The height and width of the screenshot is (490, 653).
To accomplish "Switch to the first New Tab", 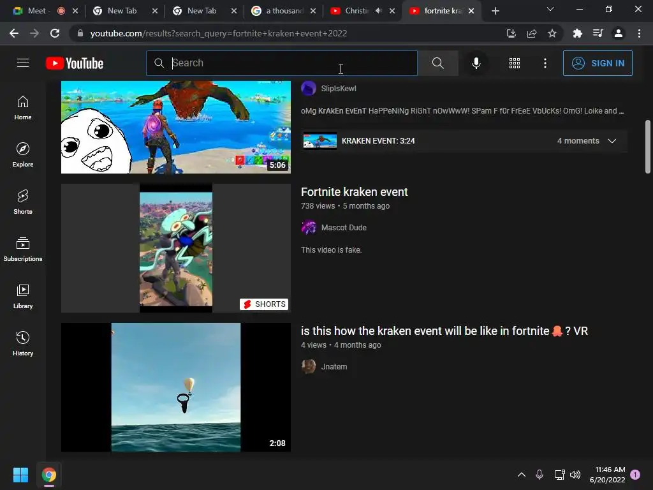I will pyautogui.click(x=122, y=11).
